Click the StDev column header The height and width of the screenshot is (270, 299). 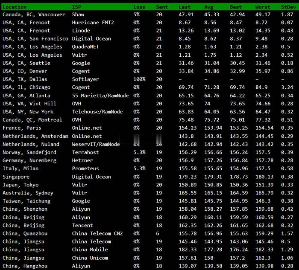(x=288, y=7)
